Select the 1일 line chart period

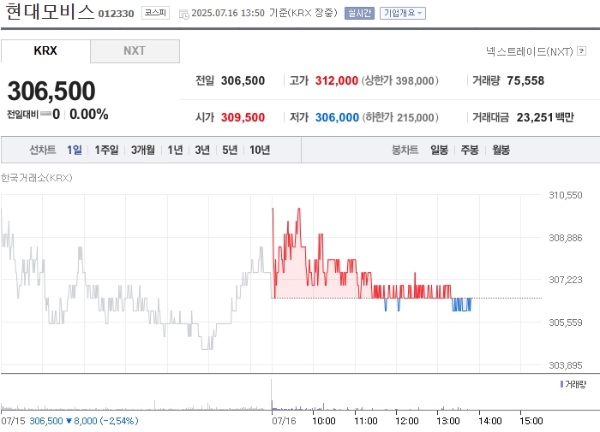75,150
